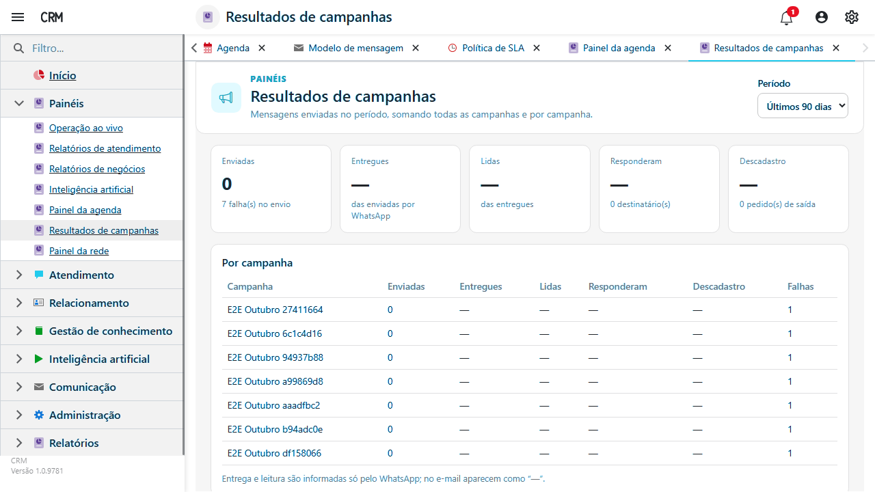The width and height of the screenshot is (875, 492).
Task: Expand the Atendimento section
Action: [x=19, y=275]
